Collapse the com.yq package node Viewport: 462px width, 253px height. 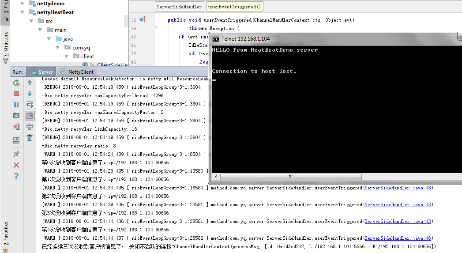pyautogui.click(x=58, y=48)
